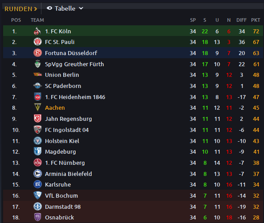Open the Tabelle view selector
The height and width of the screenshot is (223, 264).
pos(65,8)
